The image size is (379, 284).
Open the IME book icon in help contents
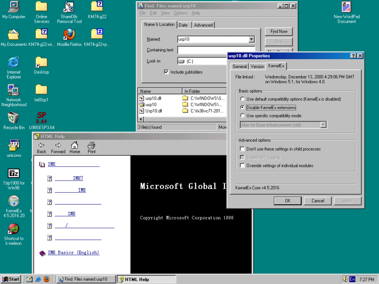[x=42, y=164]
